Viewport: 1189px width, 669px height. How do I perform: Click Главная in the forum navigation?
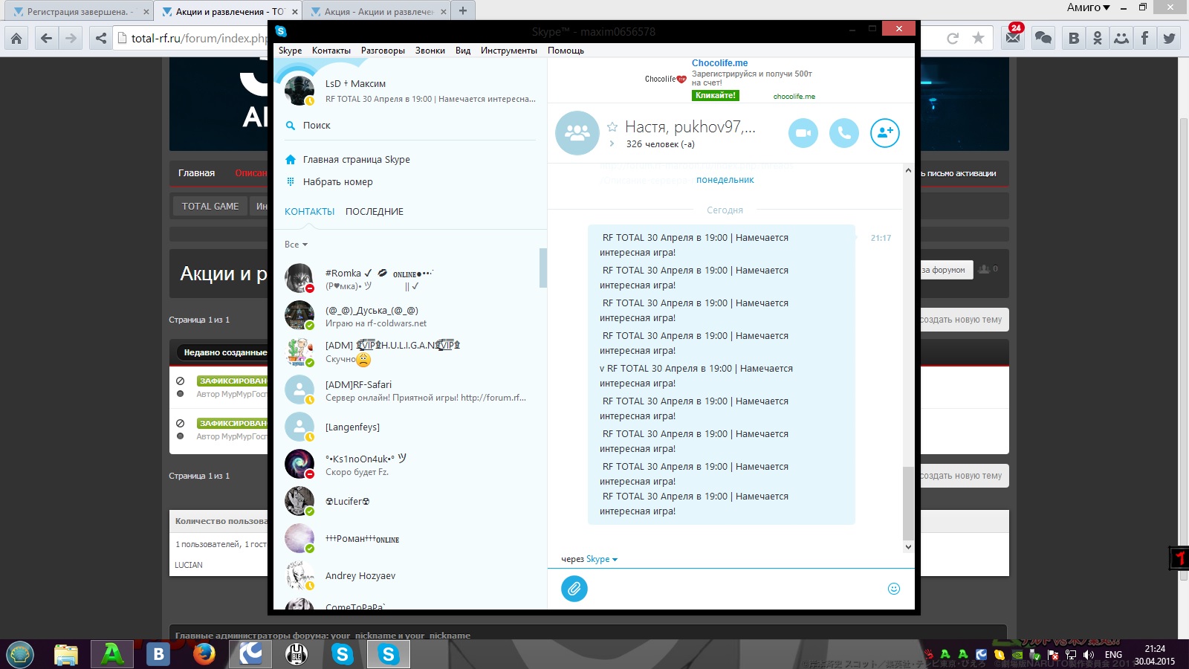[x=196, y=173]
